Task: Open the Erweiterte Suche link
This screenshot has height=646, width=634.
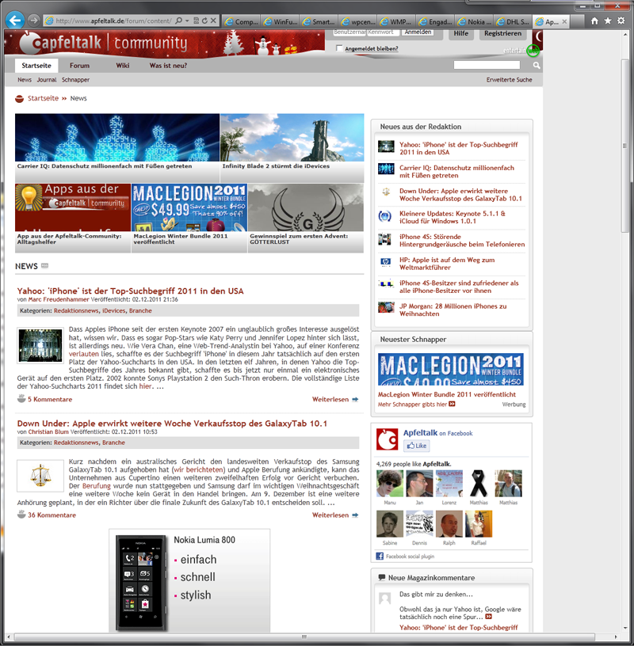Action: 509,80
